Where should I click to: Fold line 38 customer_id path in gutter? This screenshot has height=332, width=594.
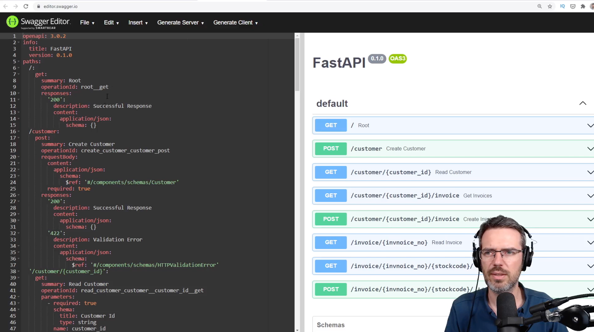click(19, 271)
